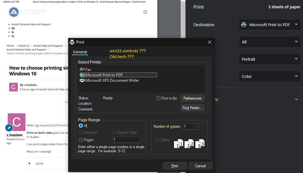
Task: Increase number of copies with up arrow
Action: click(x=195, y=125)
